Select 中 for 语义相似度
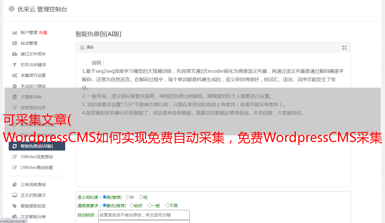Viewport: 385px width, 223px height. point(128,197)
